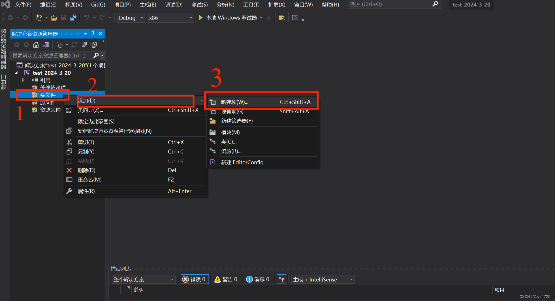Start debugging with the green play arrow
555x301 pixels.
coord(201,18)
